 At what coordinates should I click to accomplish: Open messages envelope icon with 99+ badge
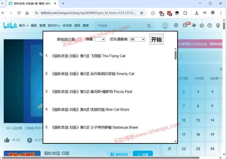coord(185,25)
